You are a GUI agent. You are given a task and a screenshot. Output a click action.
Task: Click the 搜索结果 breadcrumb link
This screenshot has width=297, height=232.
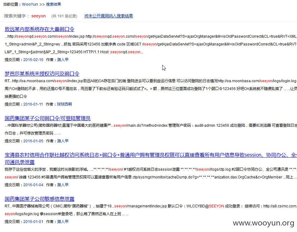point(54,4)
